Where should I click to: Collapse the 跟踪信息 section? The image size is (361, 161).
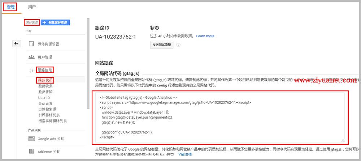point(45,70)
